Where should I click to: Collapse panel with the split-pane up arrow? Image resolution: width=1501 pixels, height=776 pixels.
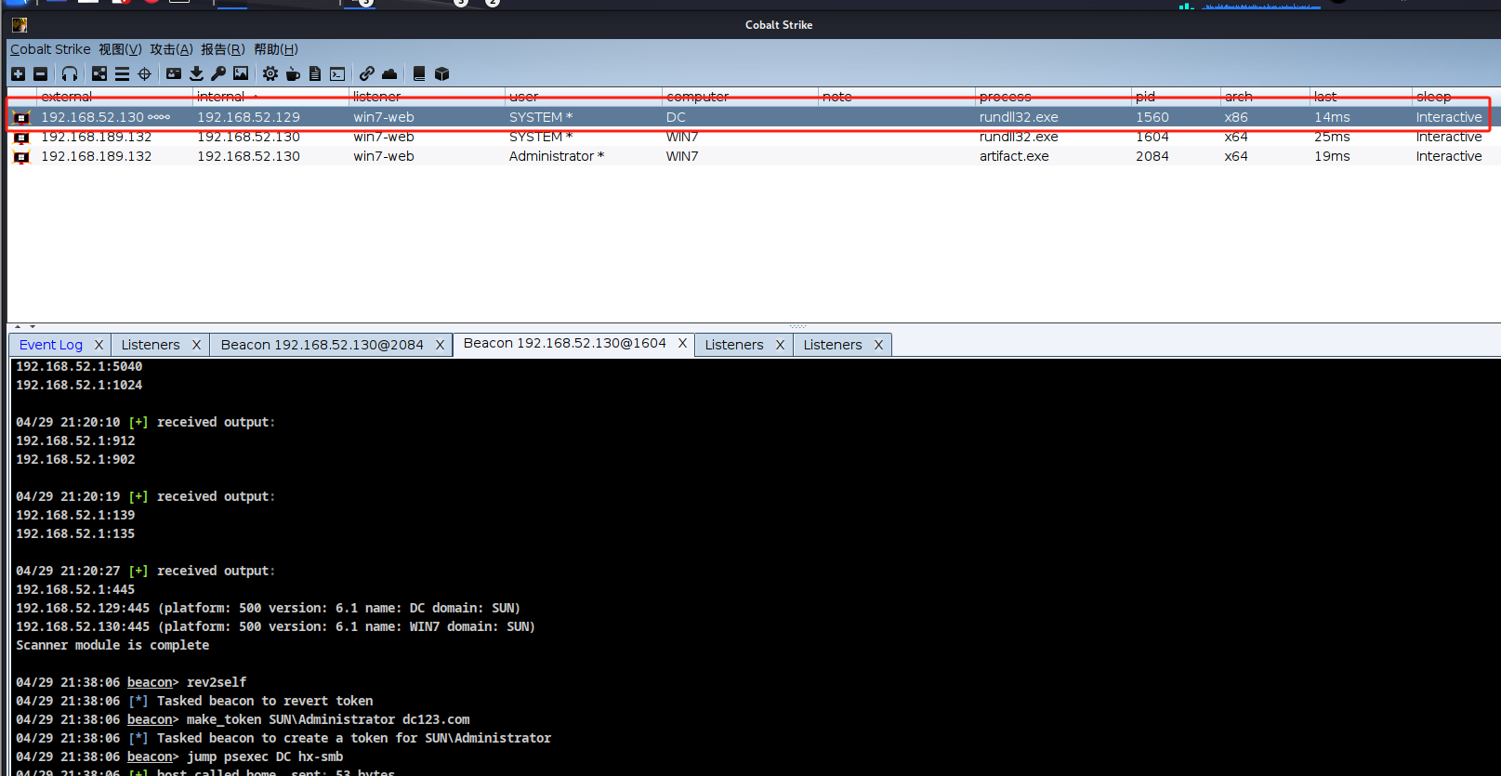[x=17, y=327]
